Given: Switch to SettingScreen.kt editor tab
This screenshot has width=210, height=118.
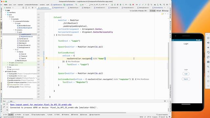Looking at the screenshot, I should click(144, 8).
